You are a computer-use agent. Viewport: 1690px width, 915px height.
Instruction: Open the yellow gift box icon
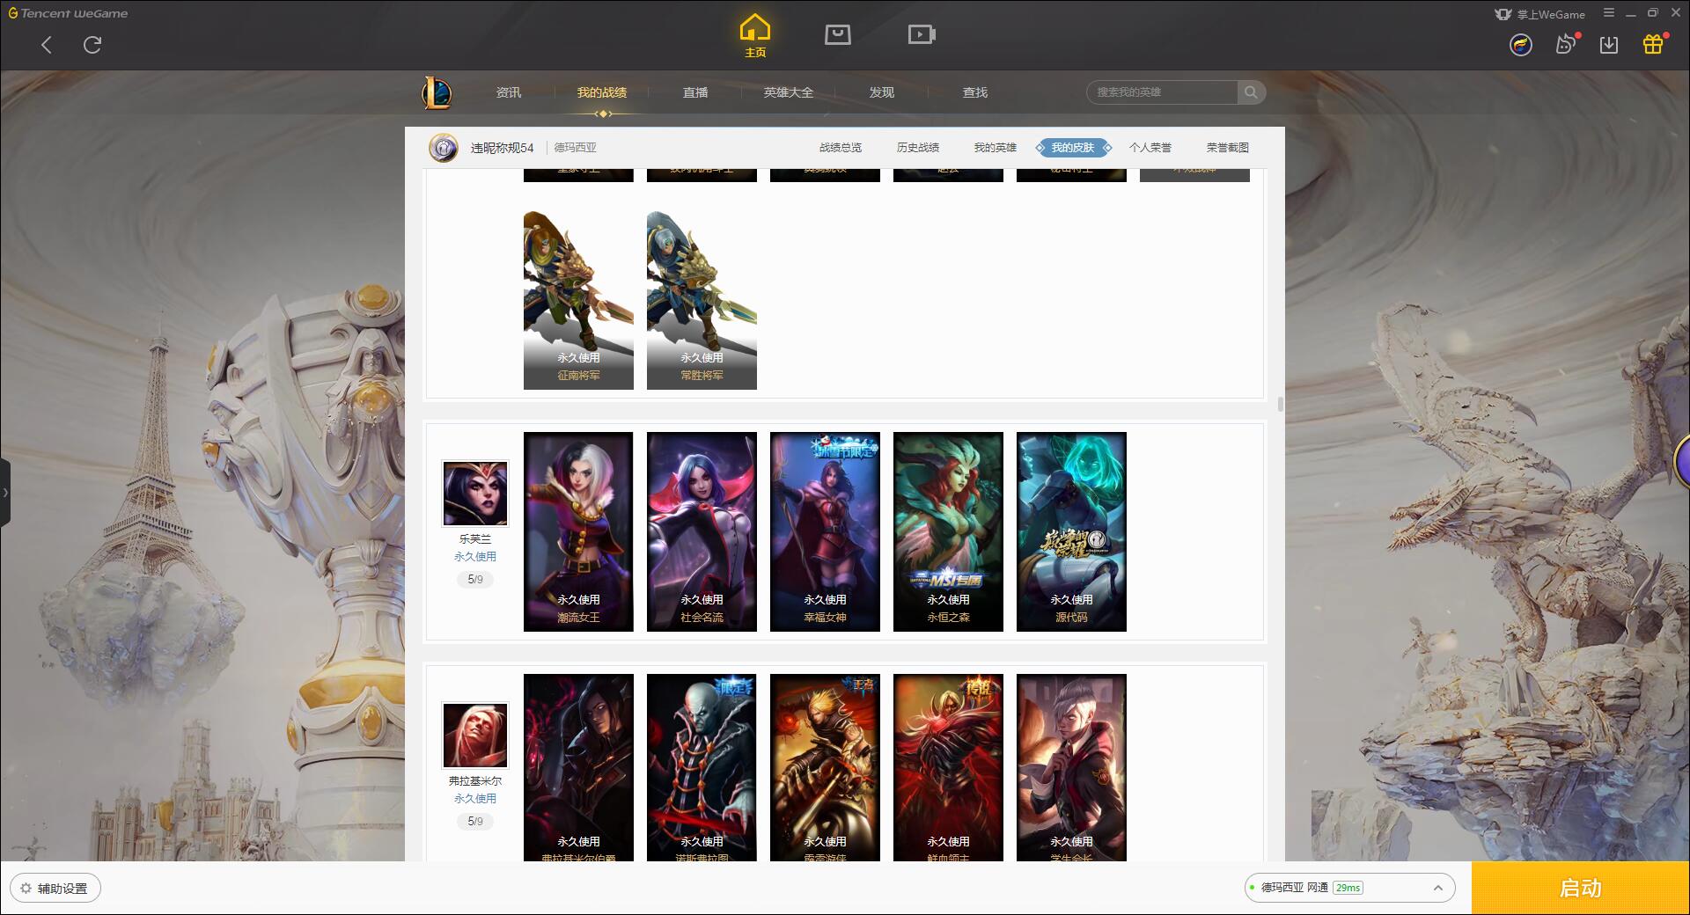pos(1653,44)
